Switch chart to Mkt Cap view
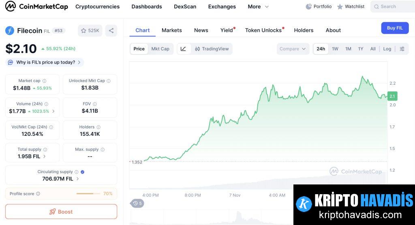Screen dimensions: 415x225 coord(160,49)
